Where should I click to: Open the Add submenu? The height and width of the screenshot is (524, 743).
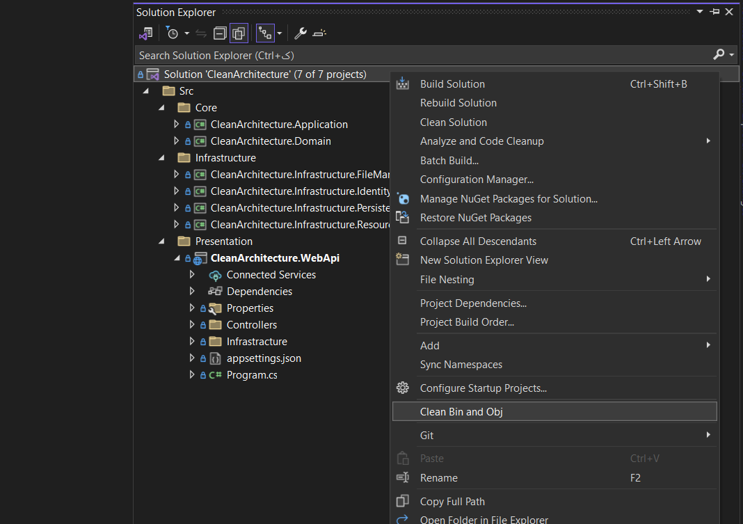click(554, 346)
